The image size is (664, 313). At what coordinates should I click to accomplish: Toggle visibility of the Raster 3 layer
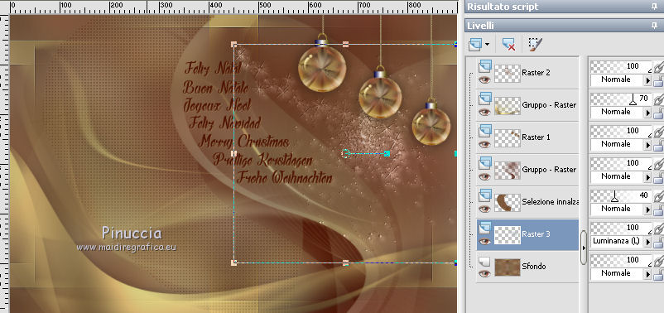pyautogui.click(x=485, y=241)
